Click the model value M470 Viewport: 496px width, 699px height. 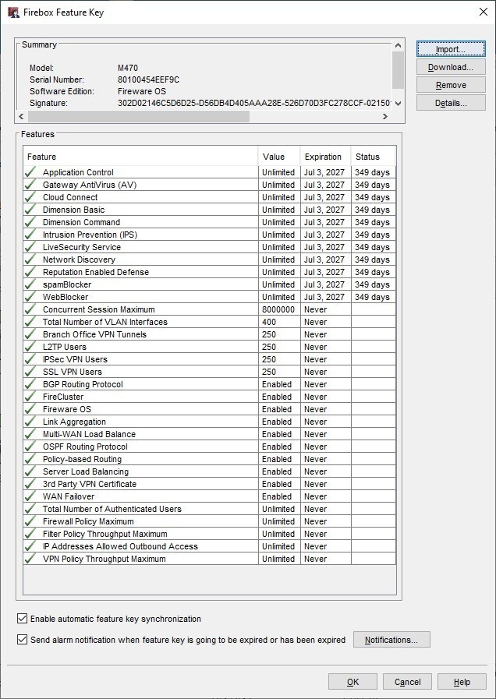coord(128,69)
